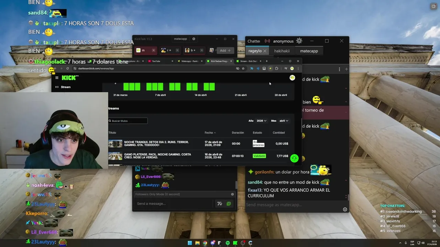Image resolution: width=440 pixels, height=247 pixels.
Task: Close rageylo tab in Chatterino
Action: tap(265, 51)
